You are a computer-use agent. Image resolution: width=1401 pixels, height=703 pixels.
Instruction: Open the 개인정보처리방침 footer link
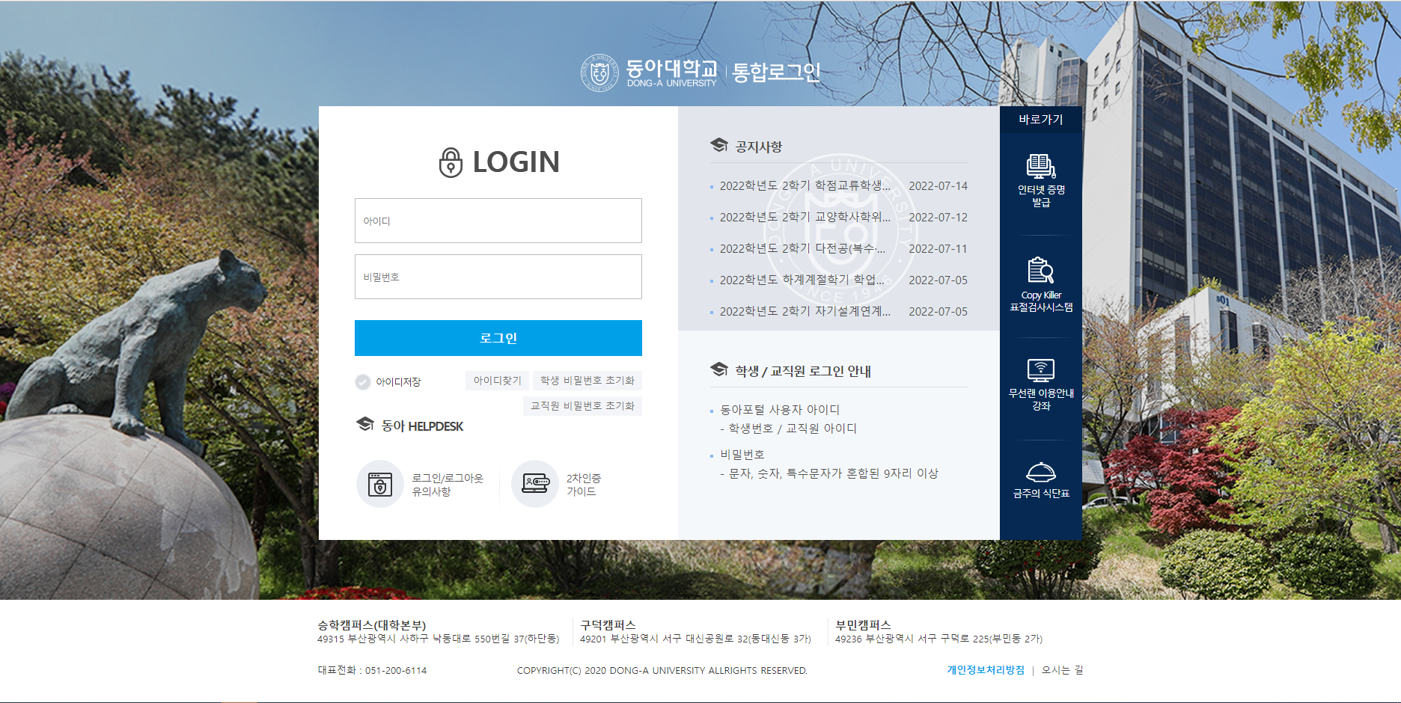pos(985,670)
